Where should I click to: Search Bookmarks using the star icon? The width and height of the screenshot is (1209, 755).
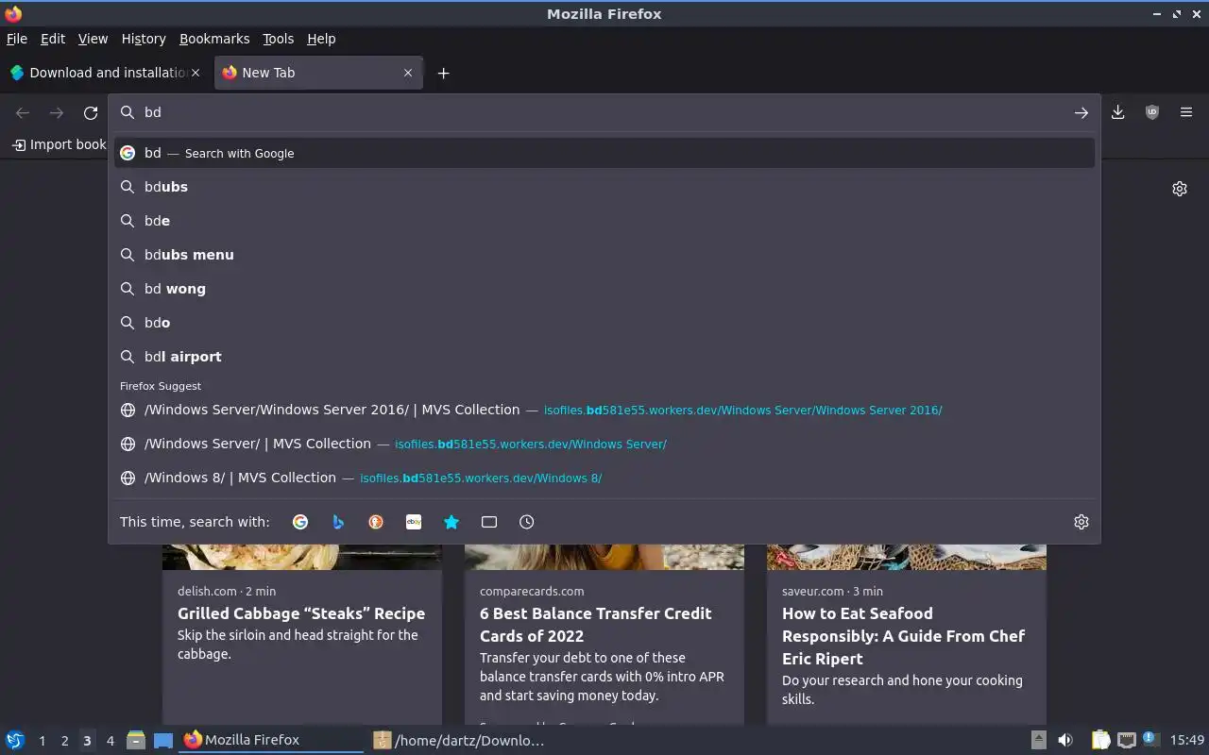pyautogui.click(x=451, y=522)
